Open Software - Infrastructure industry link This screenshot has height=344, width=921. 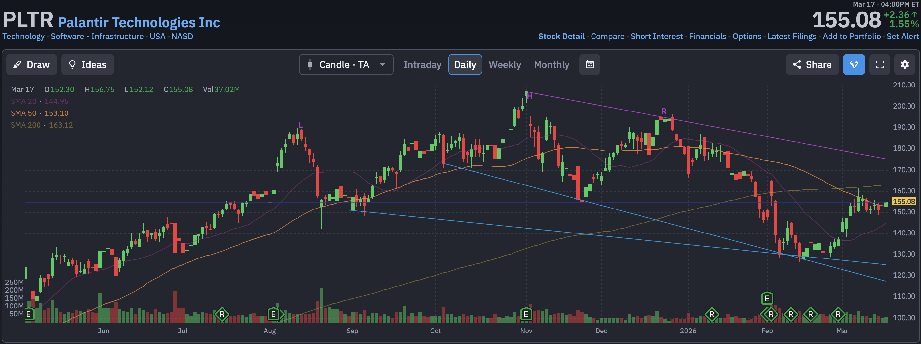[97, 37]
